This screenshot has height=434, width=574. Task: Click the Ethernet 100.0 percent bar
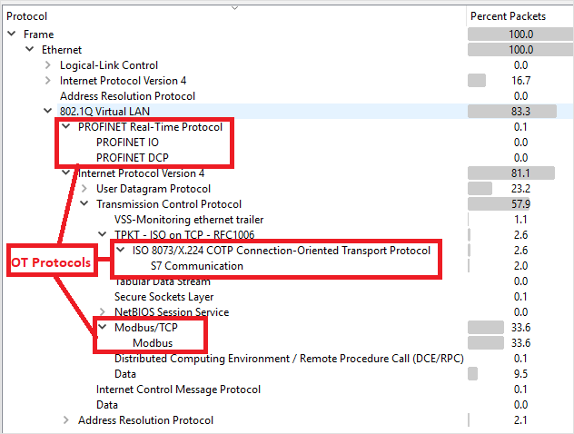[500, 50]
